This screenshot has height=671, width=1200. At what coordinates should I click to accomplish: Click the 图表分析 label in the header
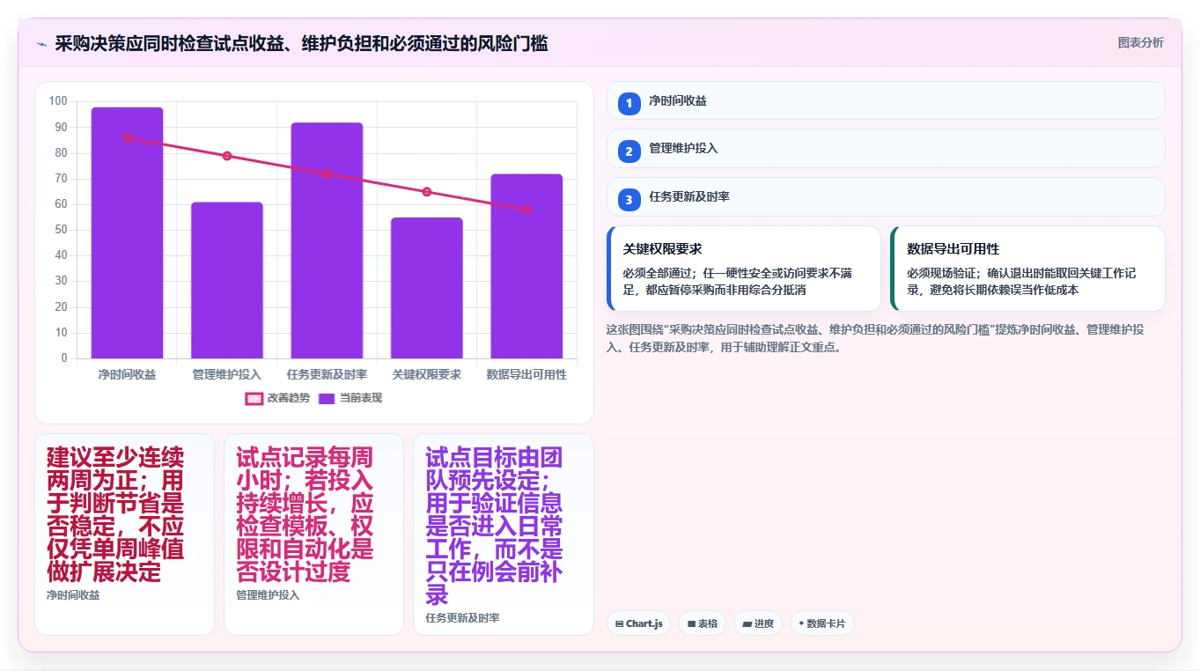(x=1140, y=43)
